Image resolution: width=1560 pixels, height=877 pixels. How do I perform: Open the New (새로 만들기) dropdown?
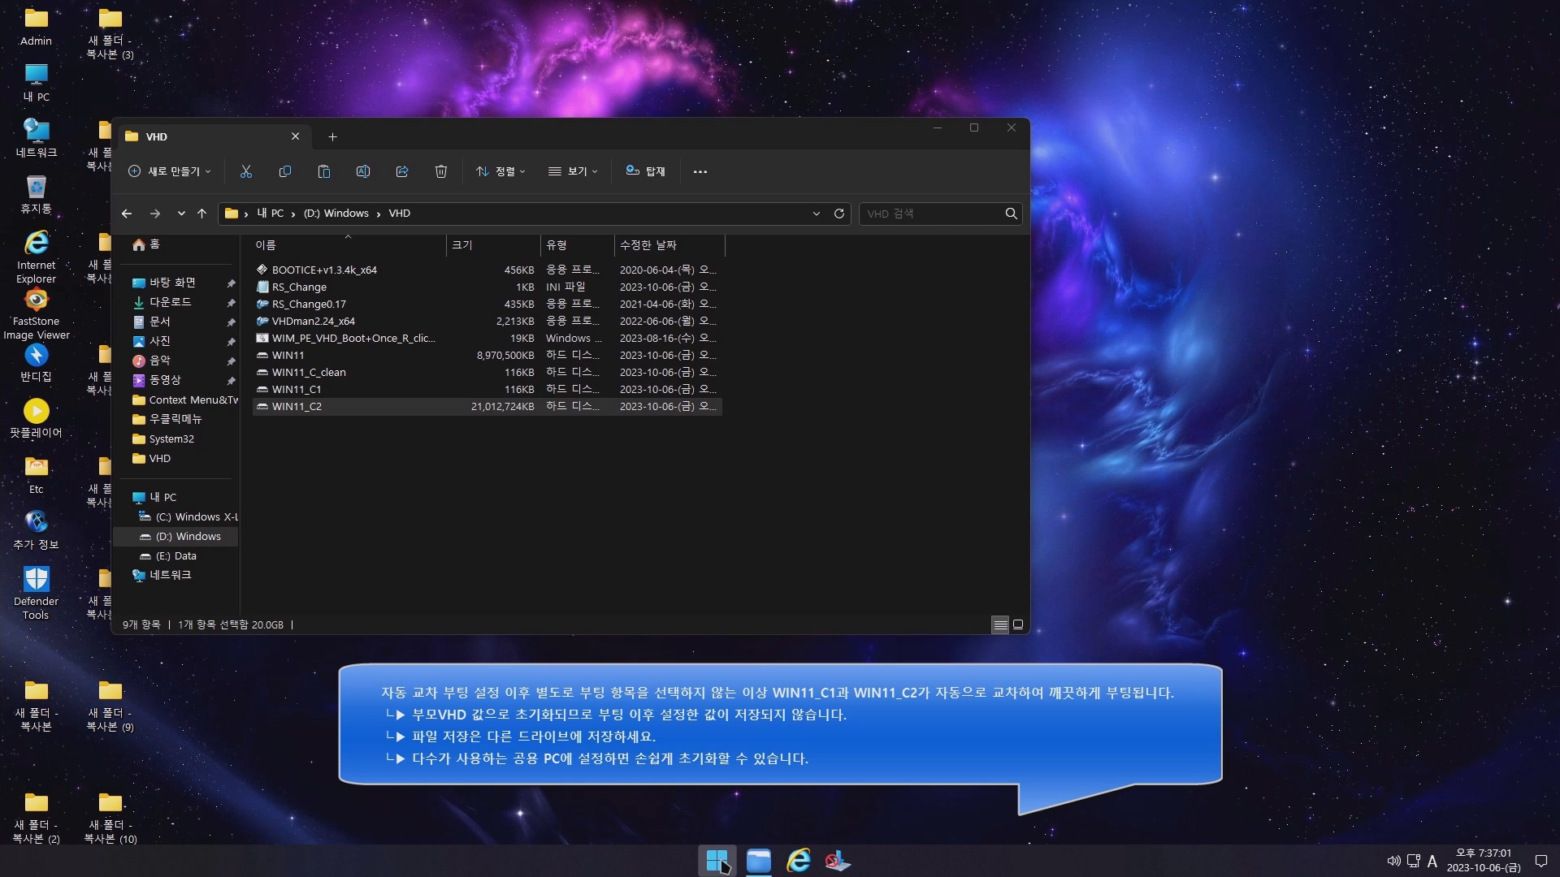click(170, 171)
